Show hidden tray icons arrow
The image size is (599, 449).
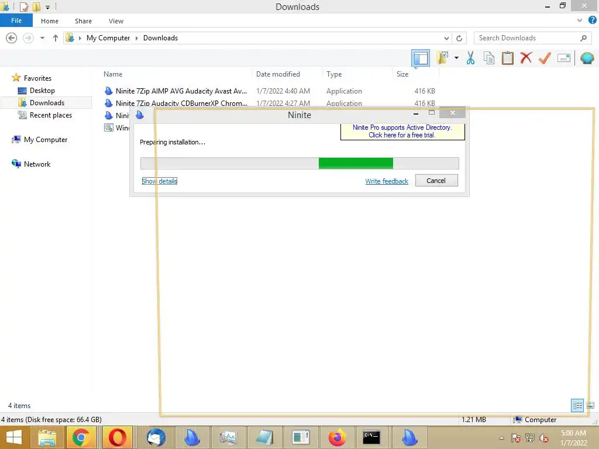coord(501,438)
